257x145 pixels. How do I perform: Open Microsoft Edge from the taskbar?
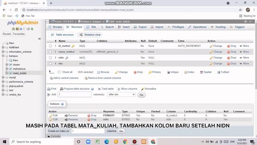106,141
